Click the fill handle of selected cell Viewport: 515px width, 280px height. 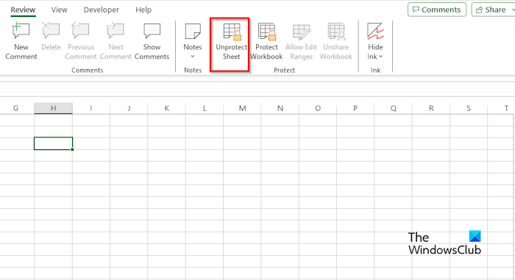(72, 149)
